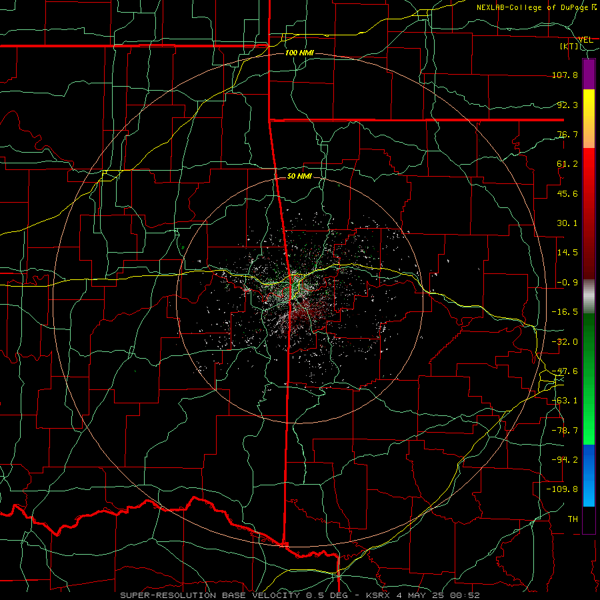
Task: Pick the purple segment of the velocity color bar
Action: pos(589,74)
